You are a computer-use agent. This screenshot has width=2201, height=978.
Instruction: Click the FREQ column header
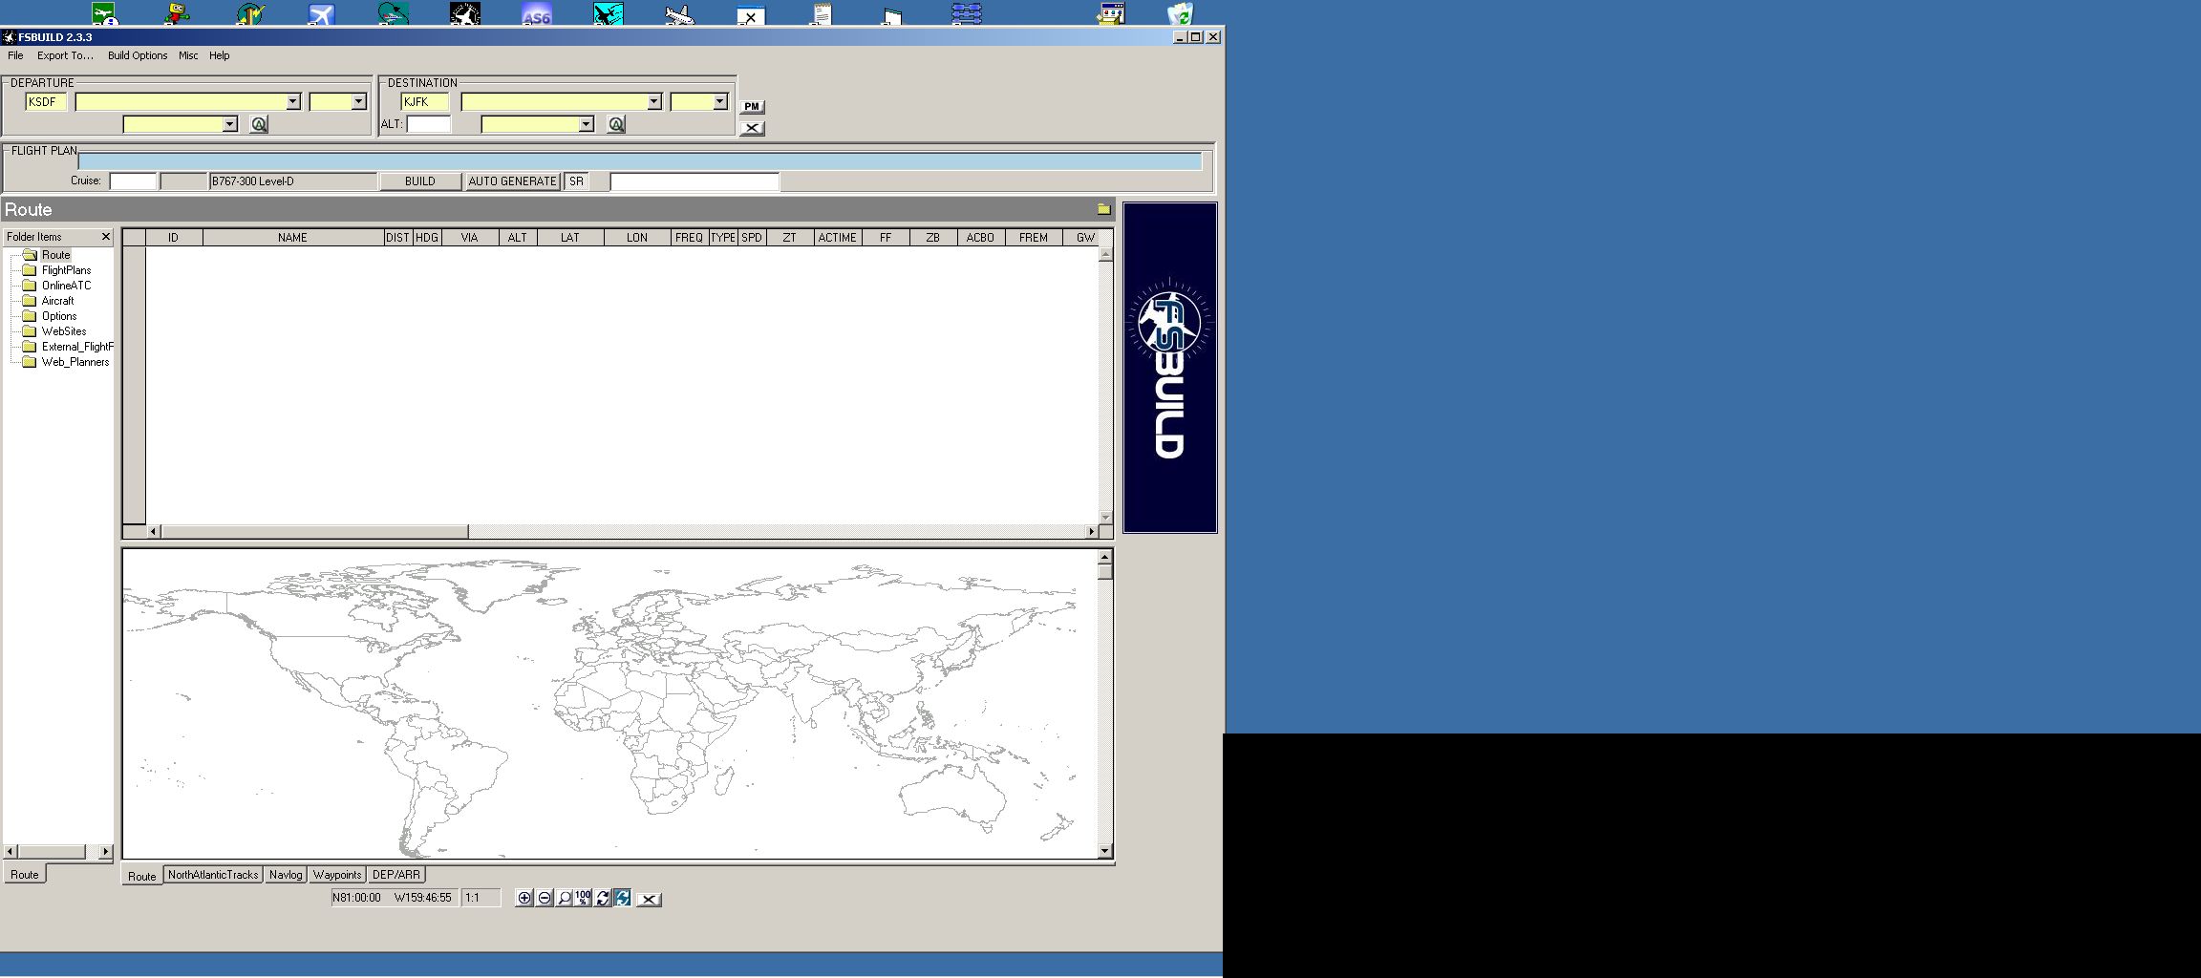pos(689,238)
